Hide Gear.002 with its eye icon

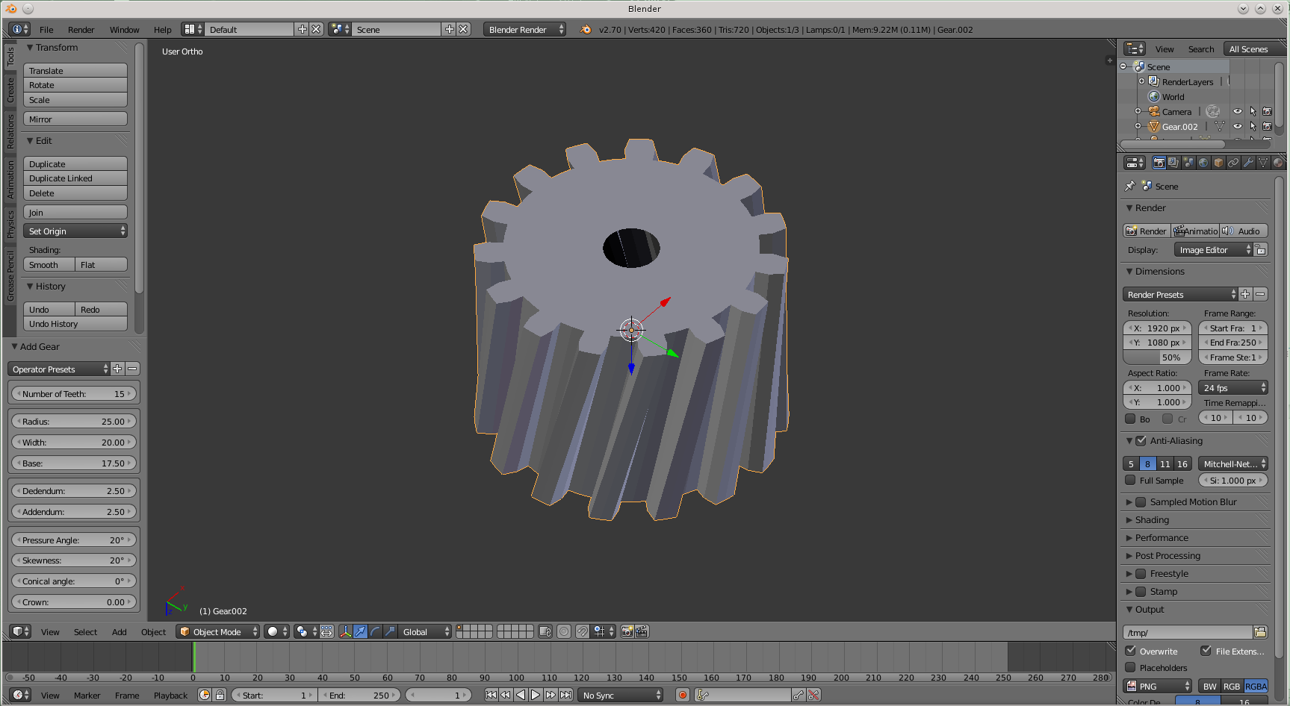[x=1238, y=126]
